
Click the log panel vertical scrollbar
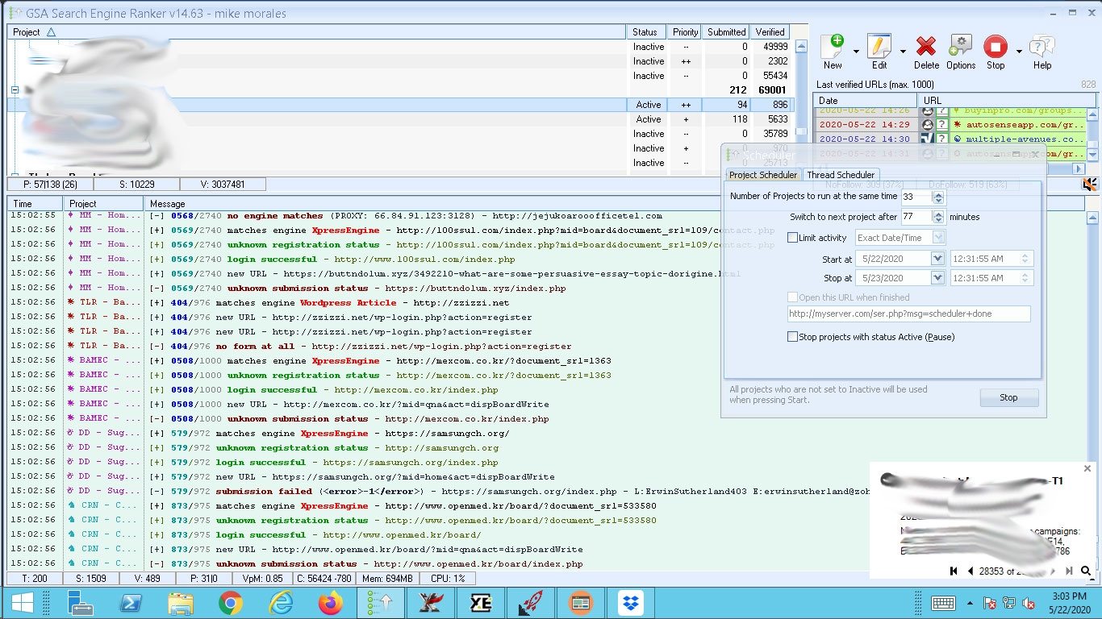pyautogui.click(x=1092, y=390)
